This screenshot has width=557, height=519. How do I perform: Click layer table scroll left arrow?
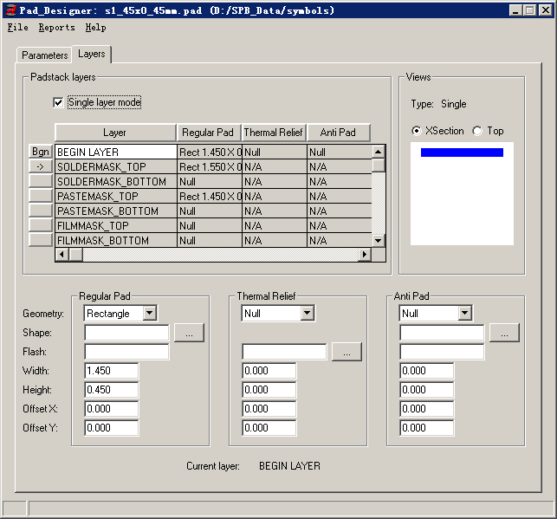(x=62, y=255)
